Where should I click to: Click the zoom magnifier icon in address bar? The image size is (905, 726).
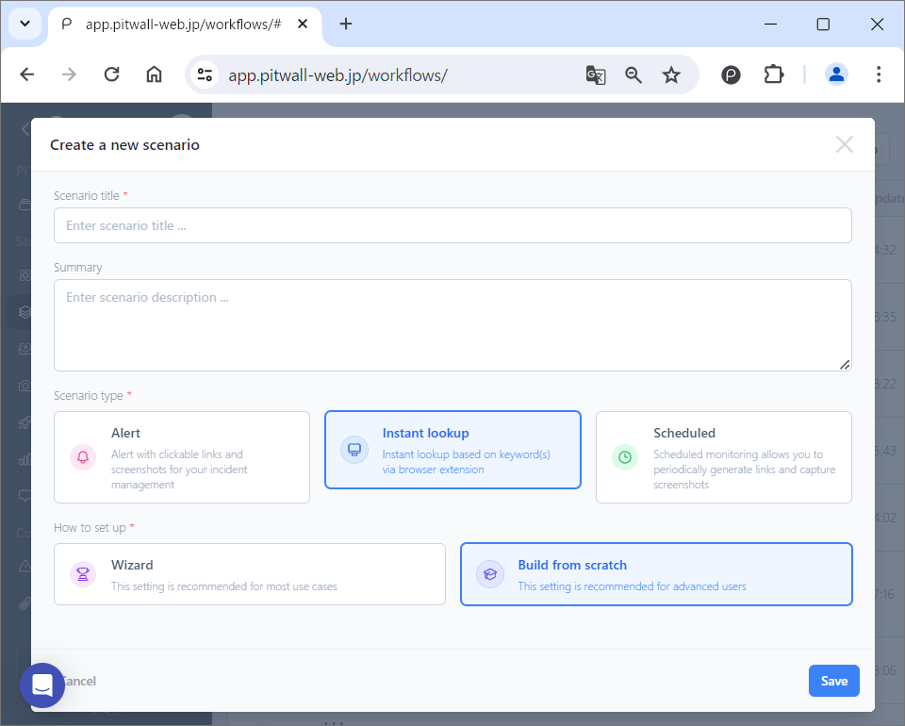pyautogui.click(x=633, y=74)
